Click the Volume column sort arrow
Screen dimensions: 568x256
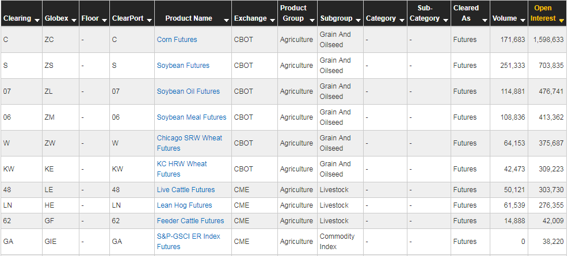[523, 20]
